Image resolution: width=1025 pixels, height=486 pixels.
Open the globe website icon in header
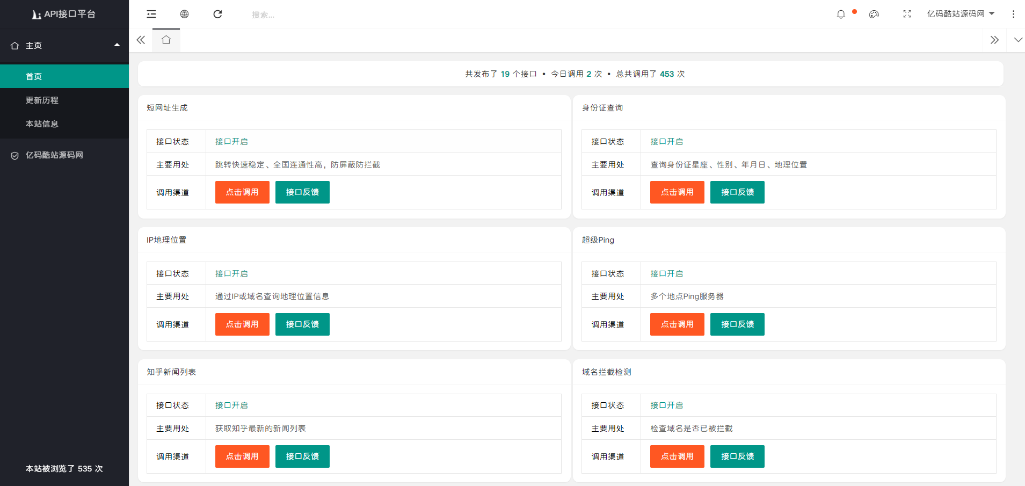[x=184, y=14]
